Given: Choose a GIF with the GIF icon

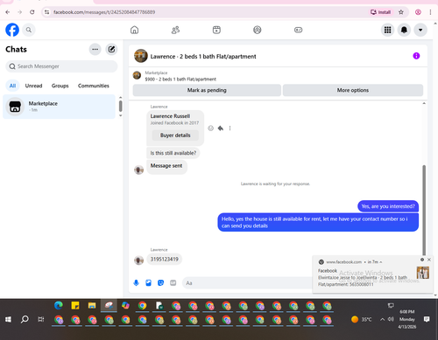Looking at the screenshot, I should [x=173, y=283].
